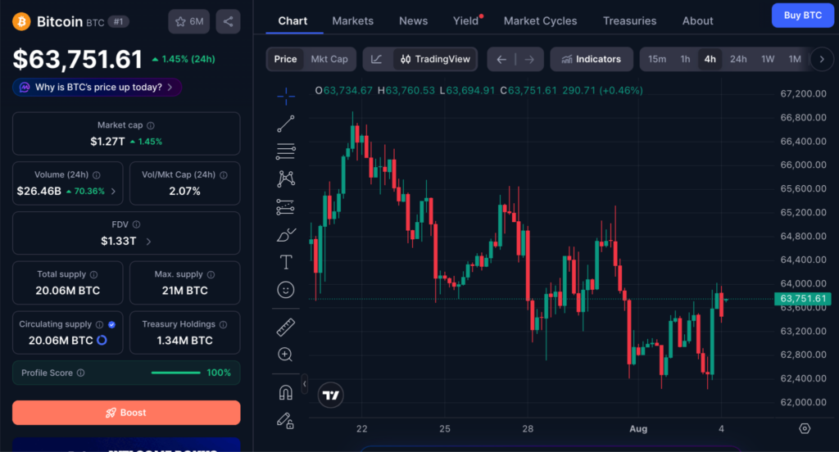Viewport: 839px width, 452px height.
Task: Expand FDV details chevron
Action: 148,242
